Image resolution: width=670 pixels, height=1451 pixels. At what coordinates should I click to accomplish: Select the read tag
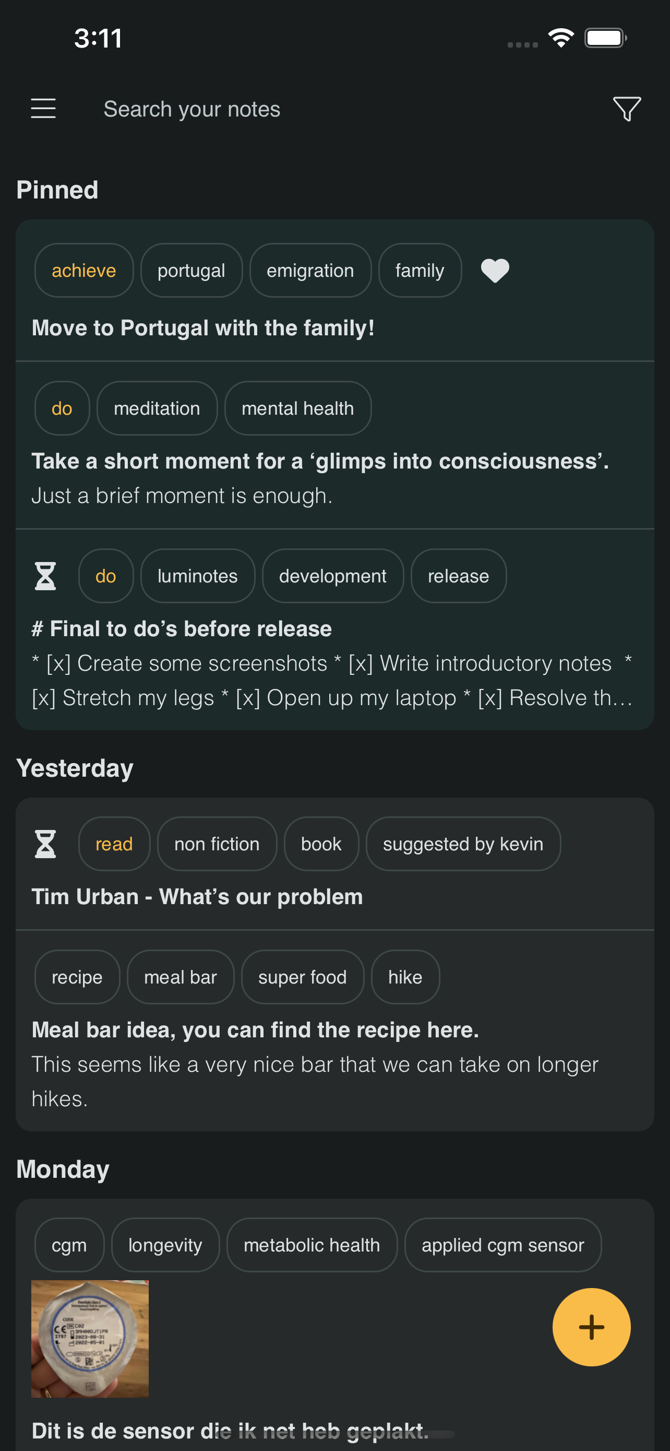click(x=114, y=844)
